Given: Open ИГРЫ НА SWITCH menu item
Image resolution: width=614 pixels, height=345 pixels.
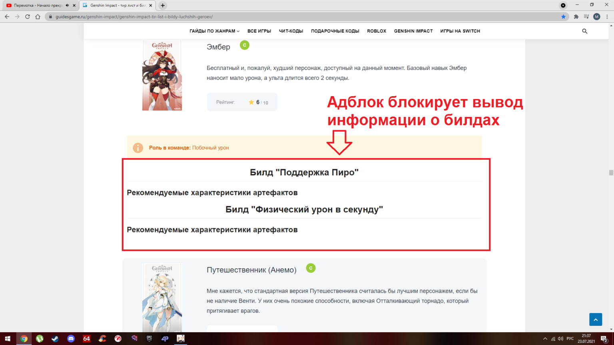Looking at the screenshot, I should [x=460, y=31].
